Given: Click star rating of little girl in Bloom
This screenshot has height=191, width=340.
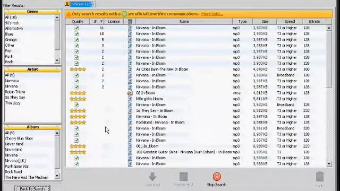Looking at the screenshot, I should (78, 99).
